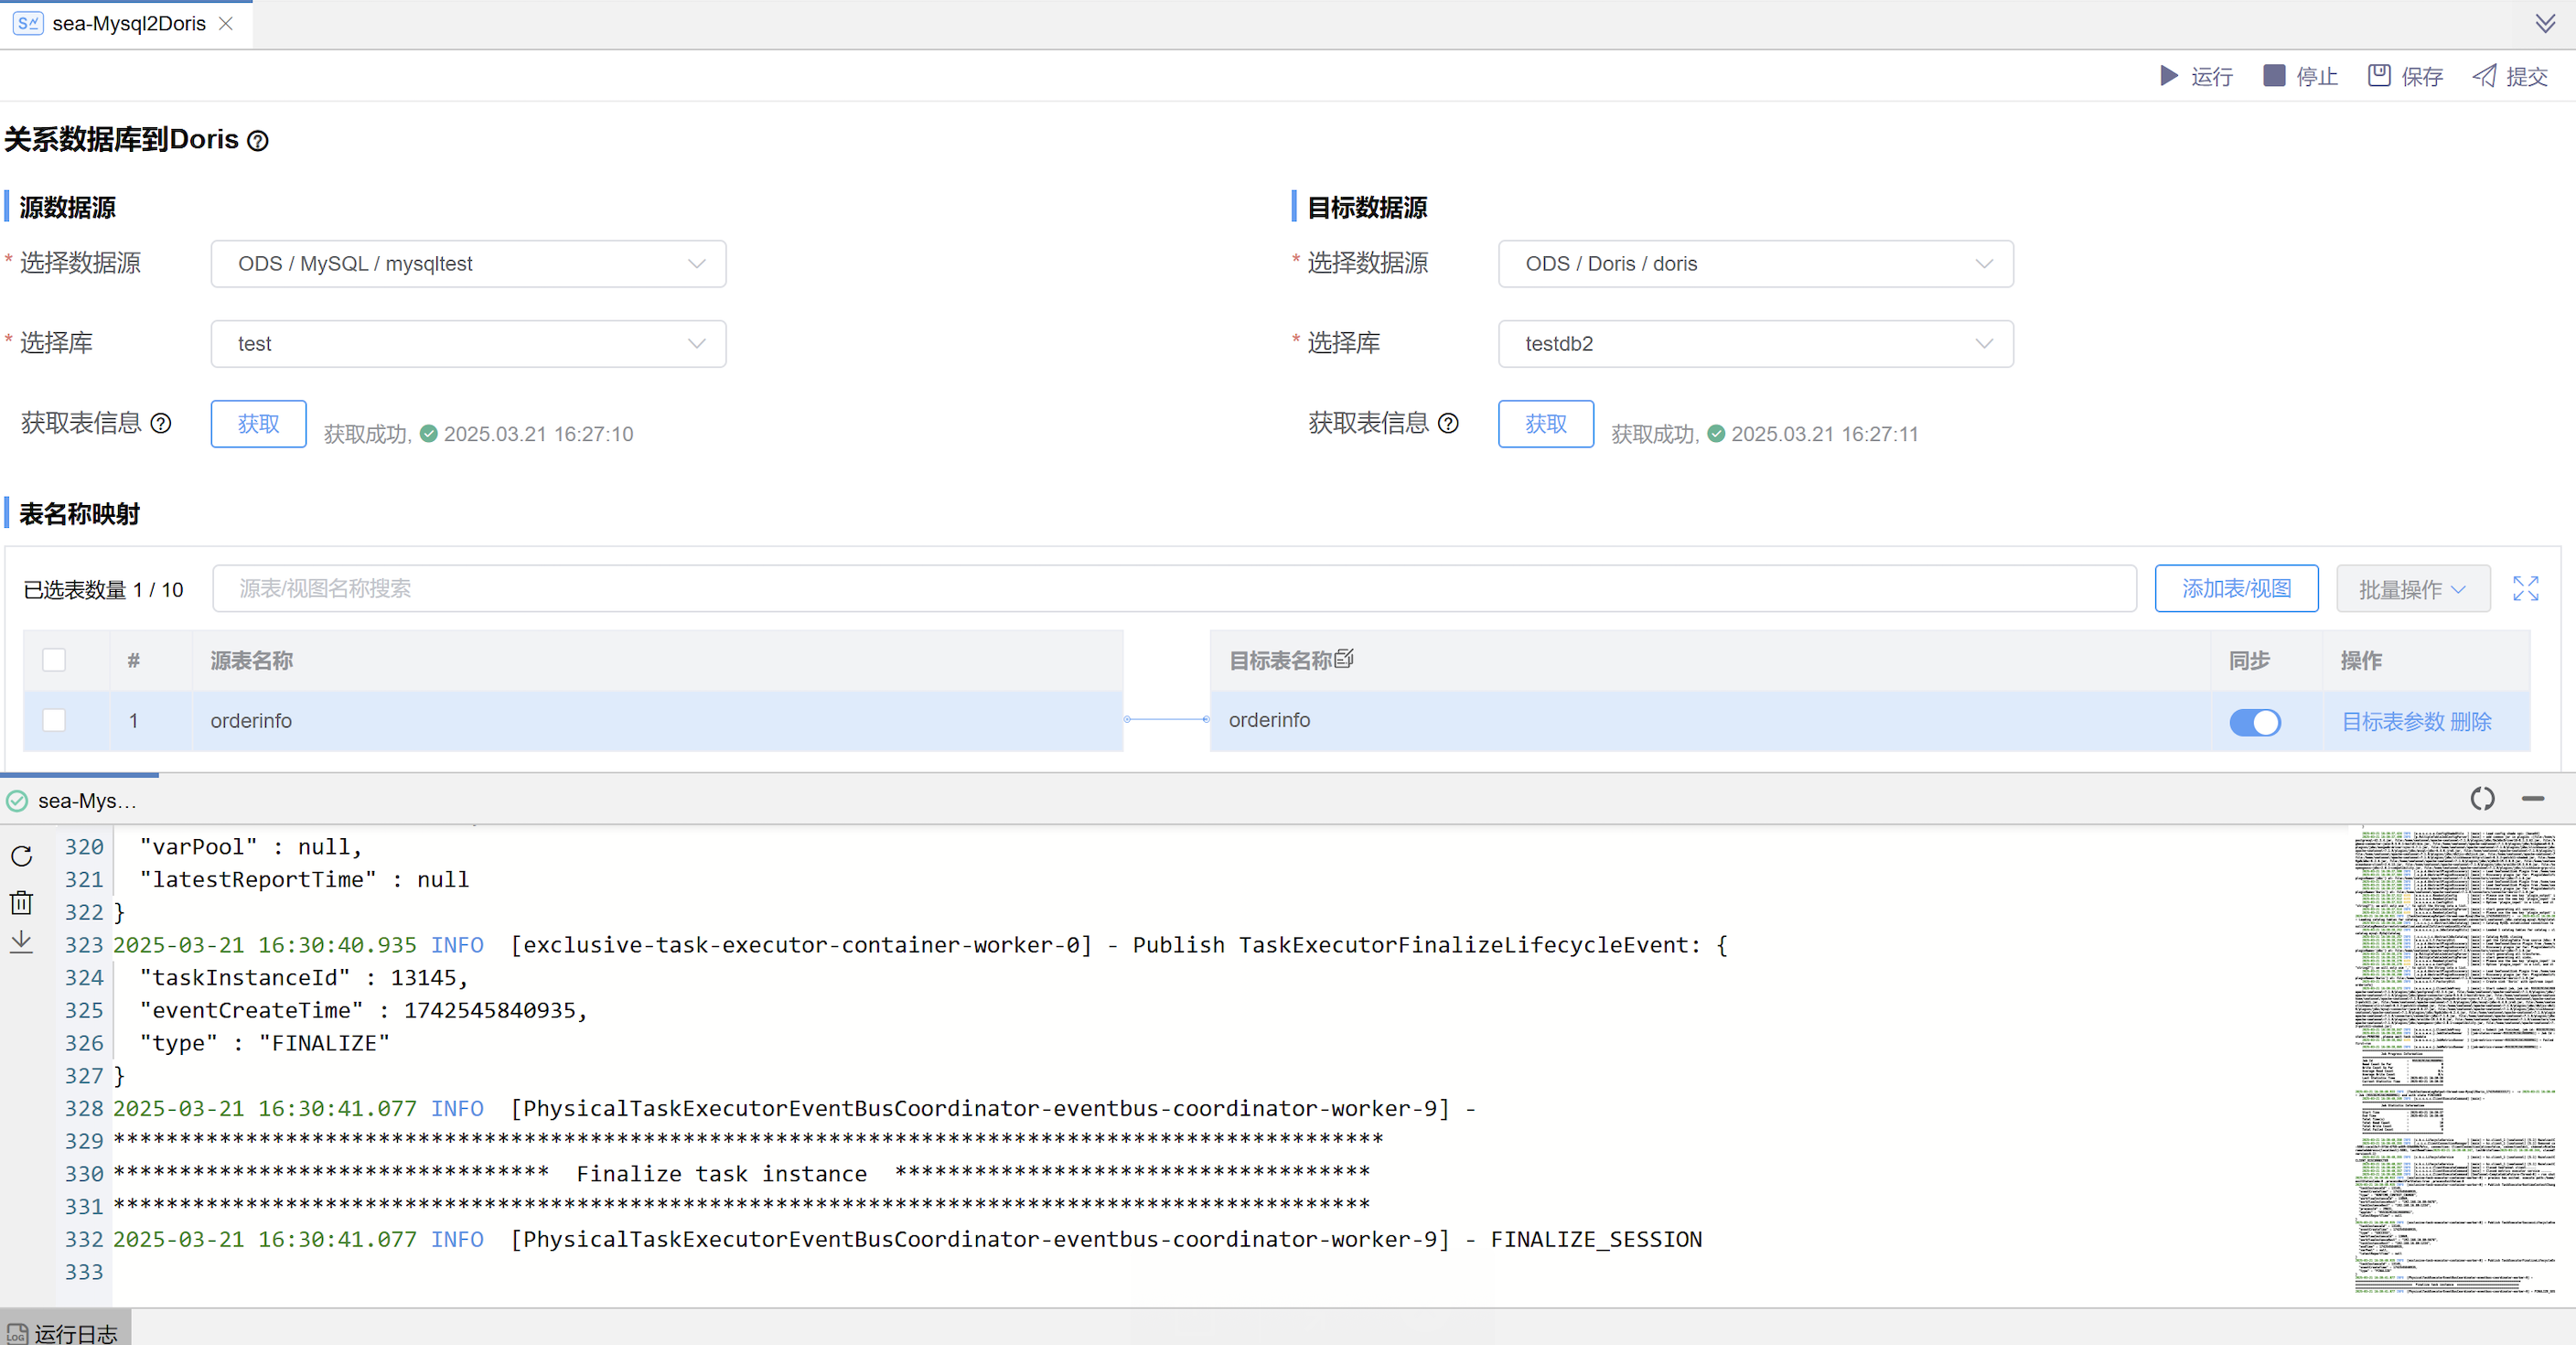The height and width of the screenshot is (1345, 2576).
Task: Submit the task
Action: pyautogui.click(x=2510, y=76)
